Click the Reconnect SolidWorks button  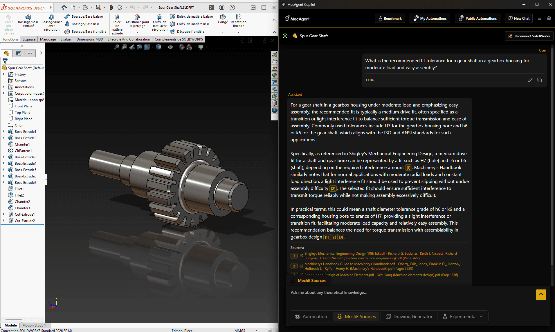(529, 36)
